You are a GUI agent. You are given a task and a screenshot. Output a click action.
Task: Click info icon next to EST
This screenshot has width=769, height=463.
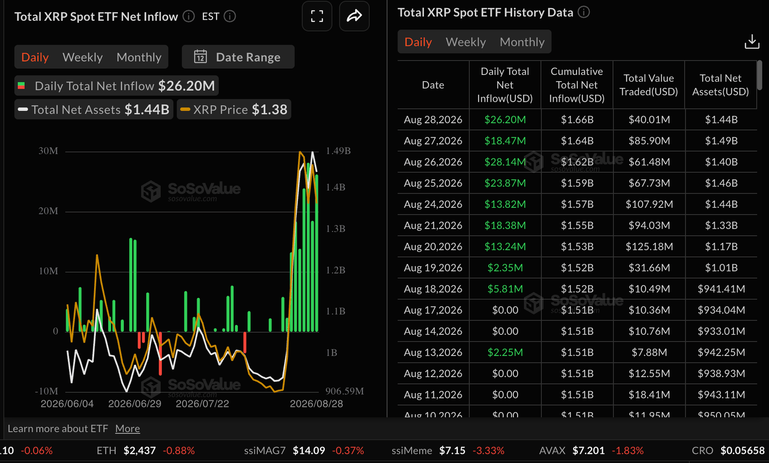230,16
